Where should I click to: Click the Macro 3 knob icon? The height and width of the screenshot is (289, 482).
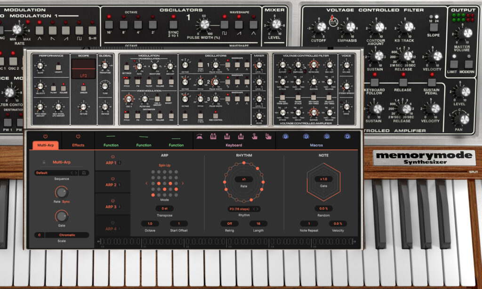coord(327,136)
